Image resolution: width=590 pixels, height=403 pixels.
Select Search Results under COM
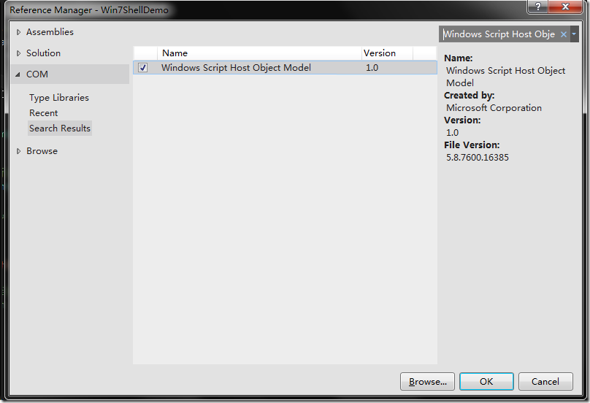point(60,128)
